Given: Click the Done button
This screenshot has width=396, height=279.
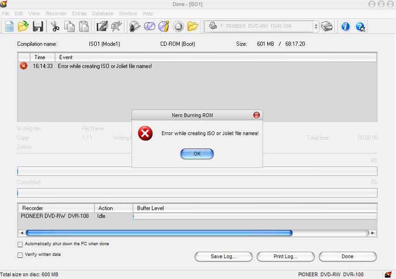Looking at the screenshot, I should click(348, 256).
